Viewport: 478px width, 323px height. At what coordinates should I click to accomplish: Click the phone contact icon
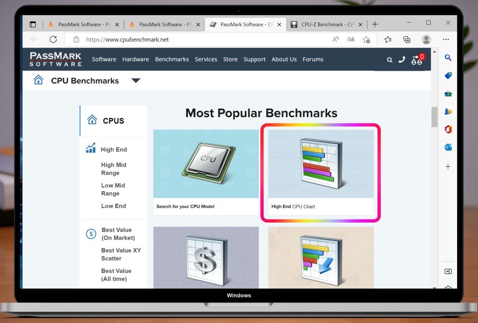402,59
